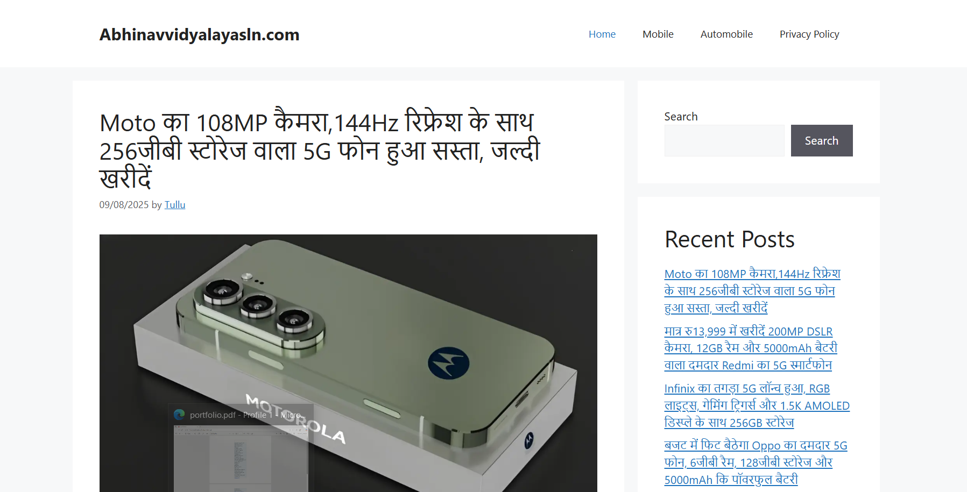Click the 09/08/2025 post date

pyautogui.click(x=124, y=205)
